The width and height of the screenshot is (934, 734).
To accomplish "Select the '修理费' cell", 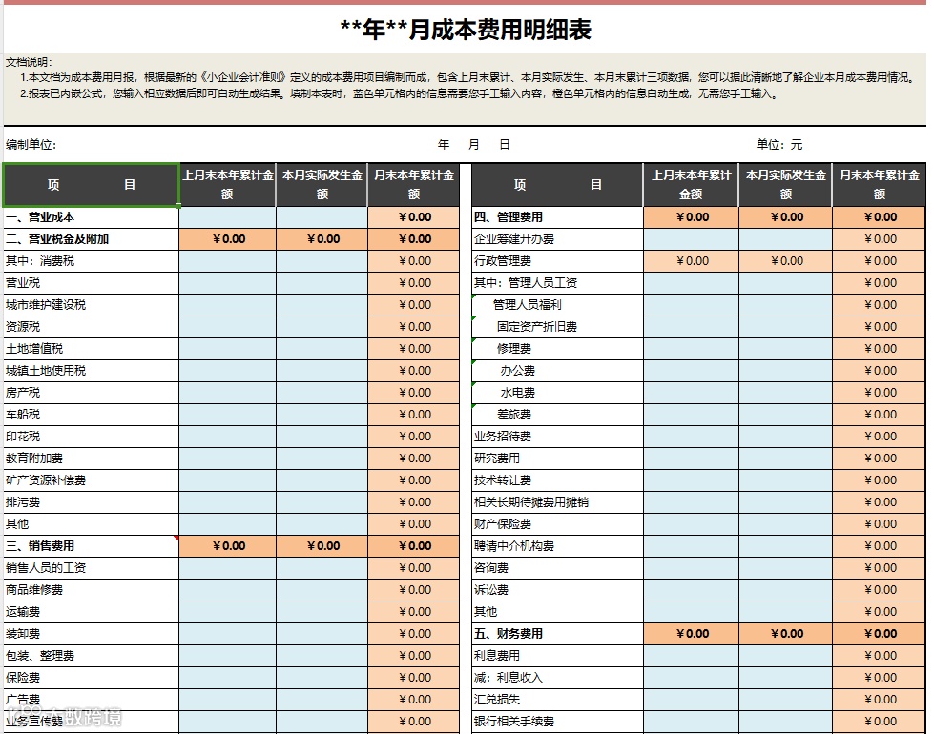I will pos(557,349).
